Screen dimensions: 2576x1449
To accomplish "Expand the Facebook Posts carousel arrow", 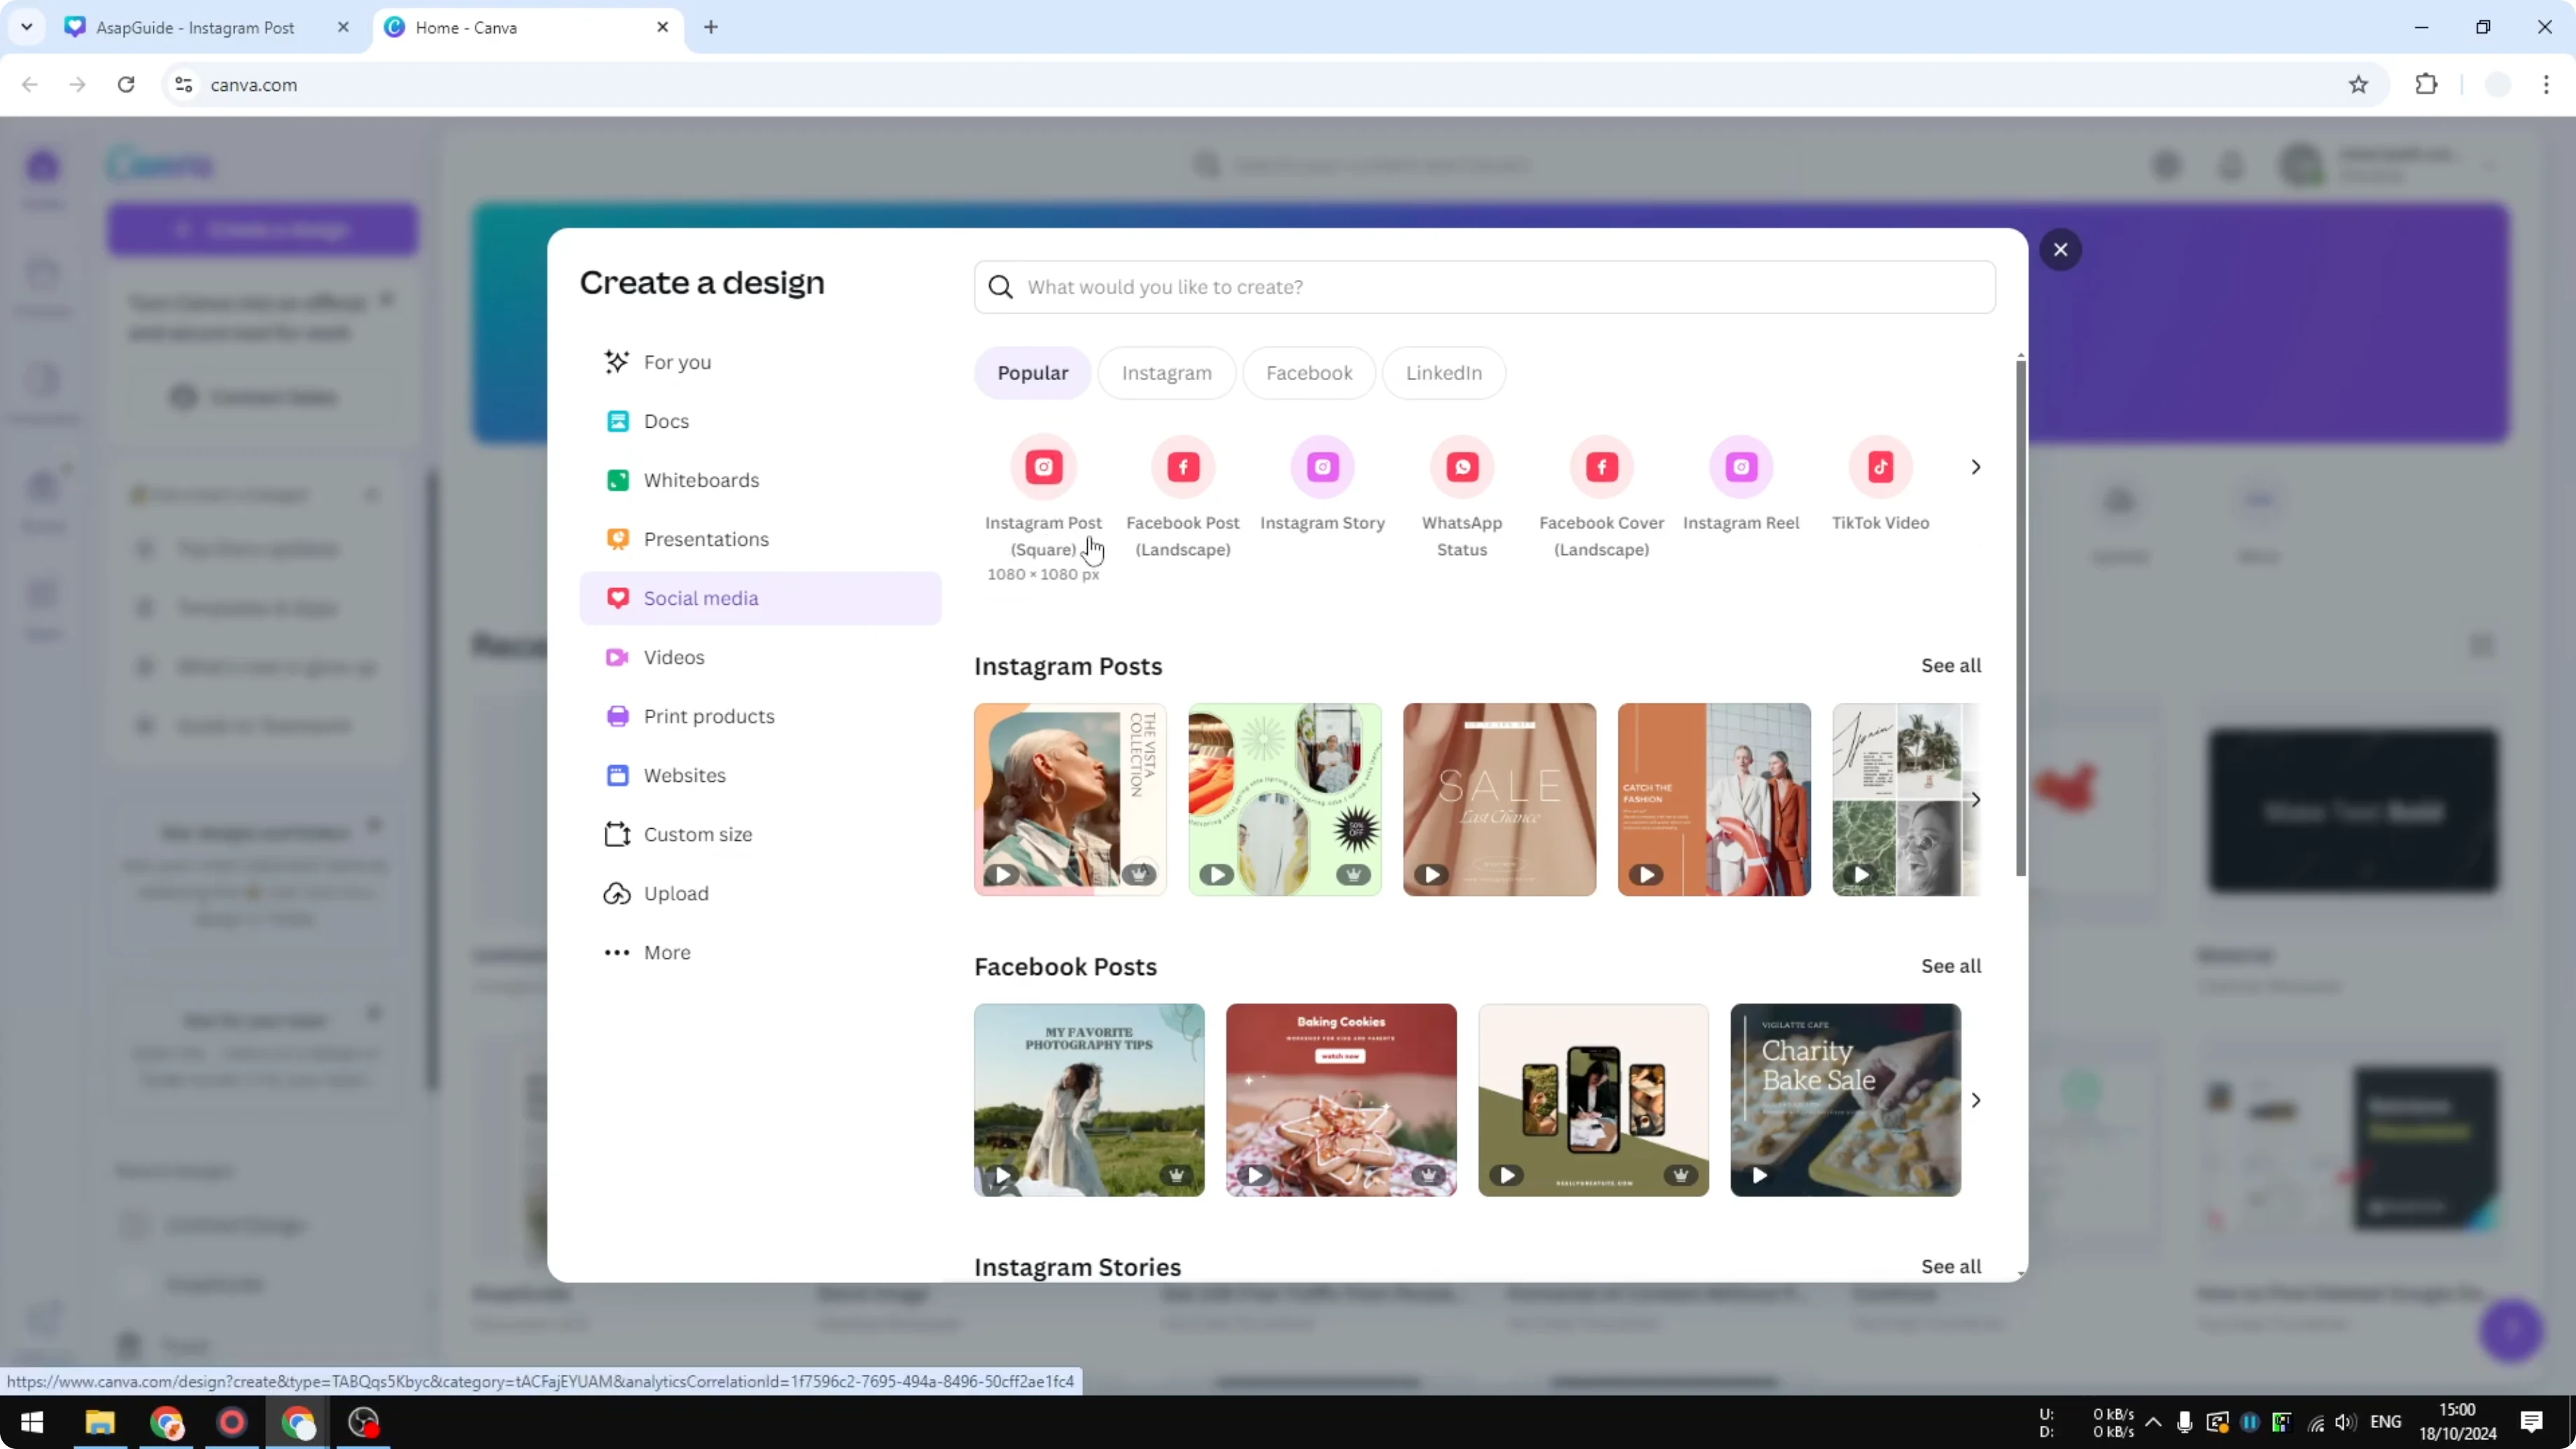I will pos(1976,1100).
